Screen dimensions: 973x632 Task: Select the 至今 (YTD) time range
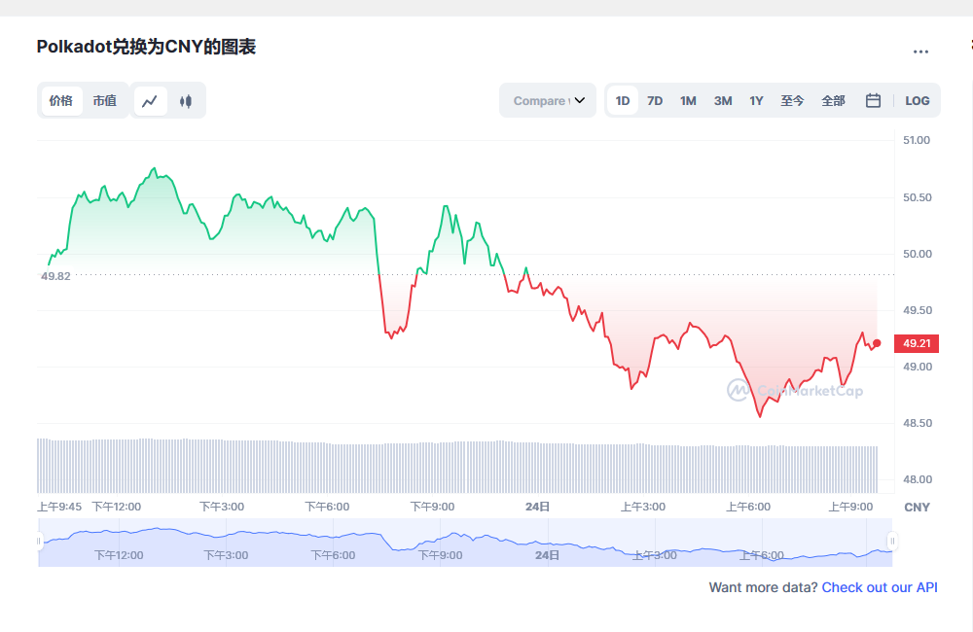(792, 100)
